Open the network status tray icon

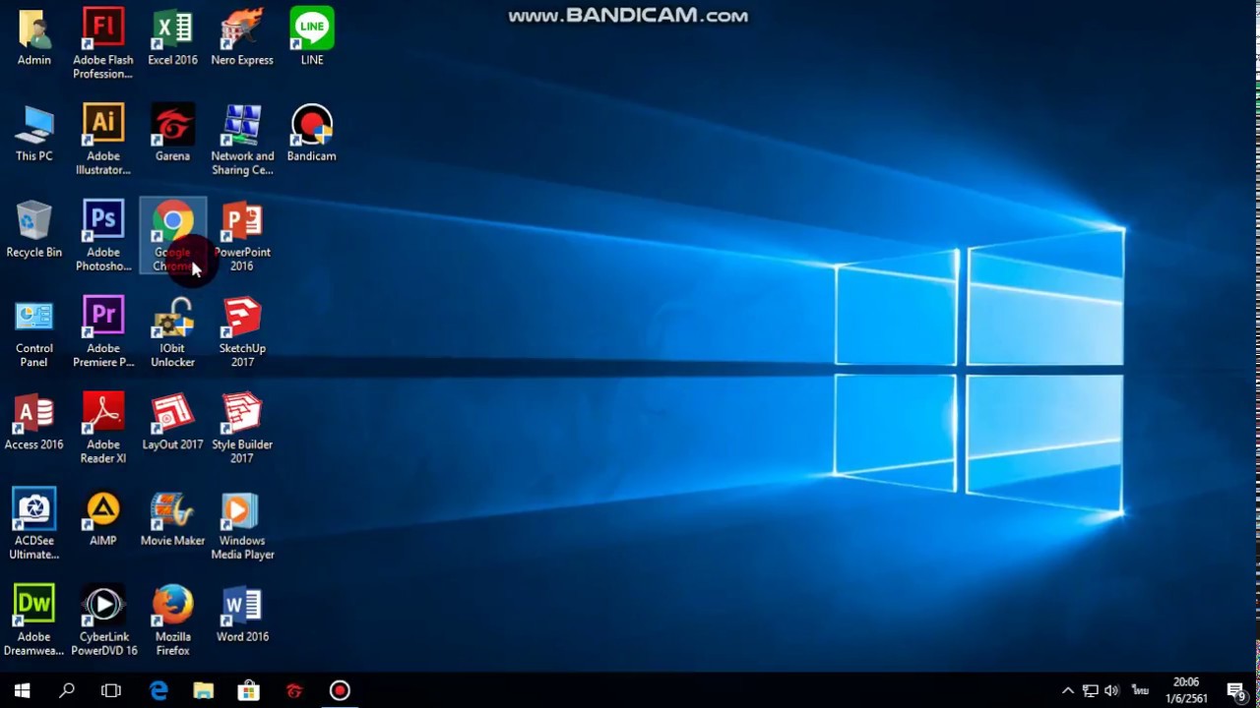1090,690
